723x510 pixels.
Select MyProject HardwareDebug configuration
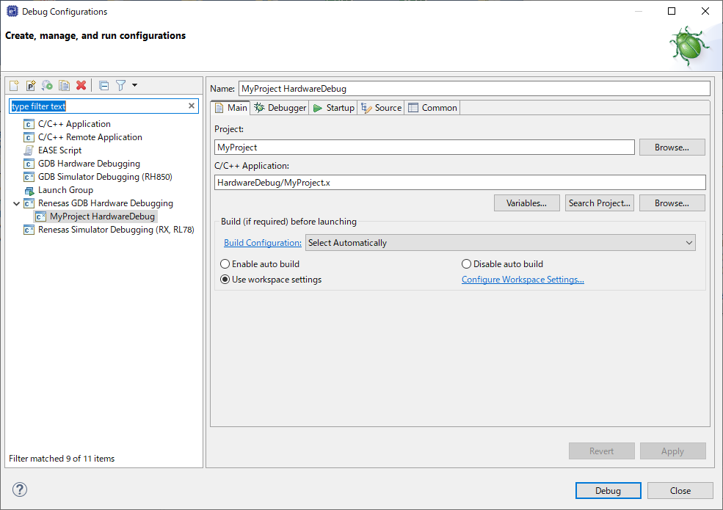(x=102, y=216)
